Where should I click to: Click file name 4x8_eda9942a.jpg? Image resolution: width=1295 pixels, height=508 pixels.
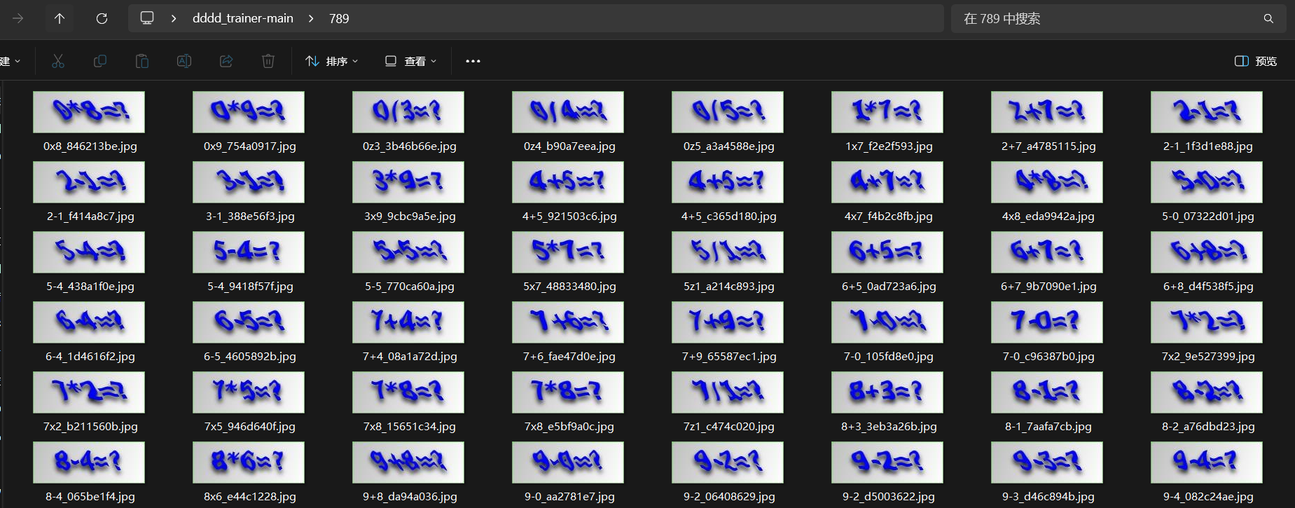pyautogui.click(x=1048, y=217)
